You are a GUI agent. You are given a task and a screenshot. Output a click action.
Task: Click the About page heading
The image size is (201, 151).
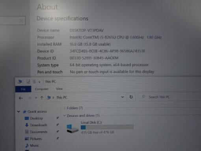(x=47, y=7)
